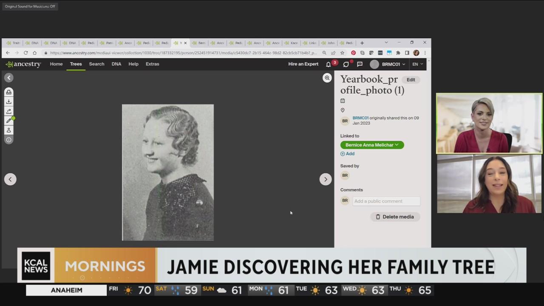Open the messages chat icon

[360, 64]
